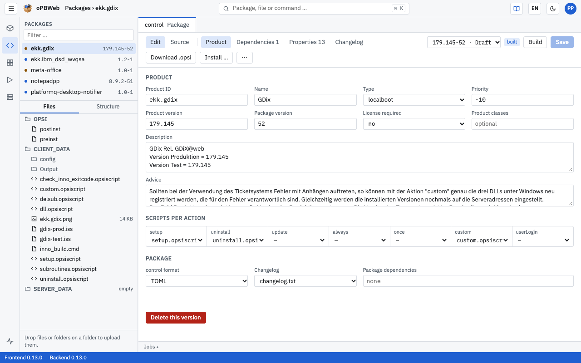Open the userLogin script dropdown
The width and height of the screenshot is (581, 363).
[542, 240]
